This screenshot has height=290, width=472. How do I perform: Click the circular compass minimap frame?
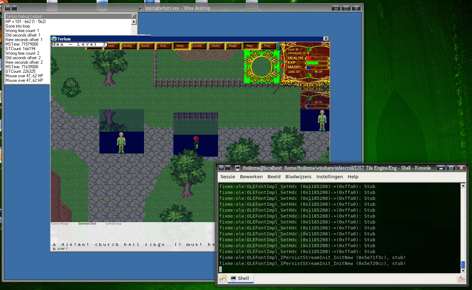pos(262,66)
